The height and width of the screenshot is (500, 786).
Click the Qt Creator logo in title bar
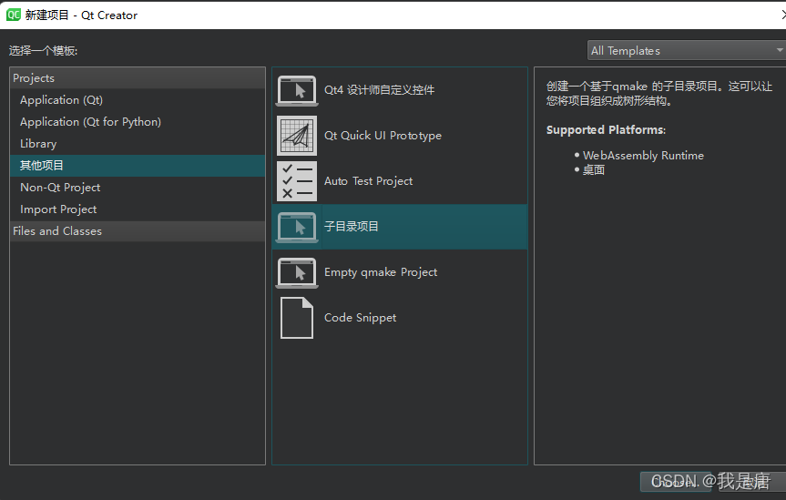coord(13,15)
